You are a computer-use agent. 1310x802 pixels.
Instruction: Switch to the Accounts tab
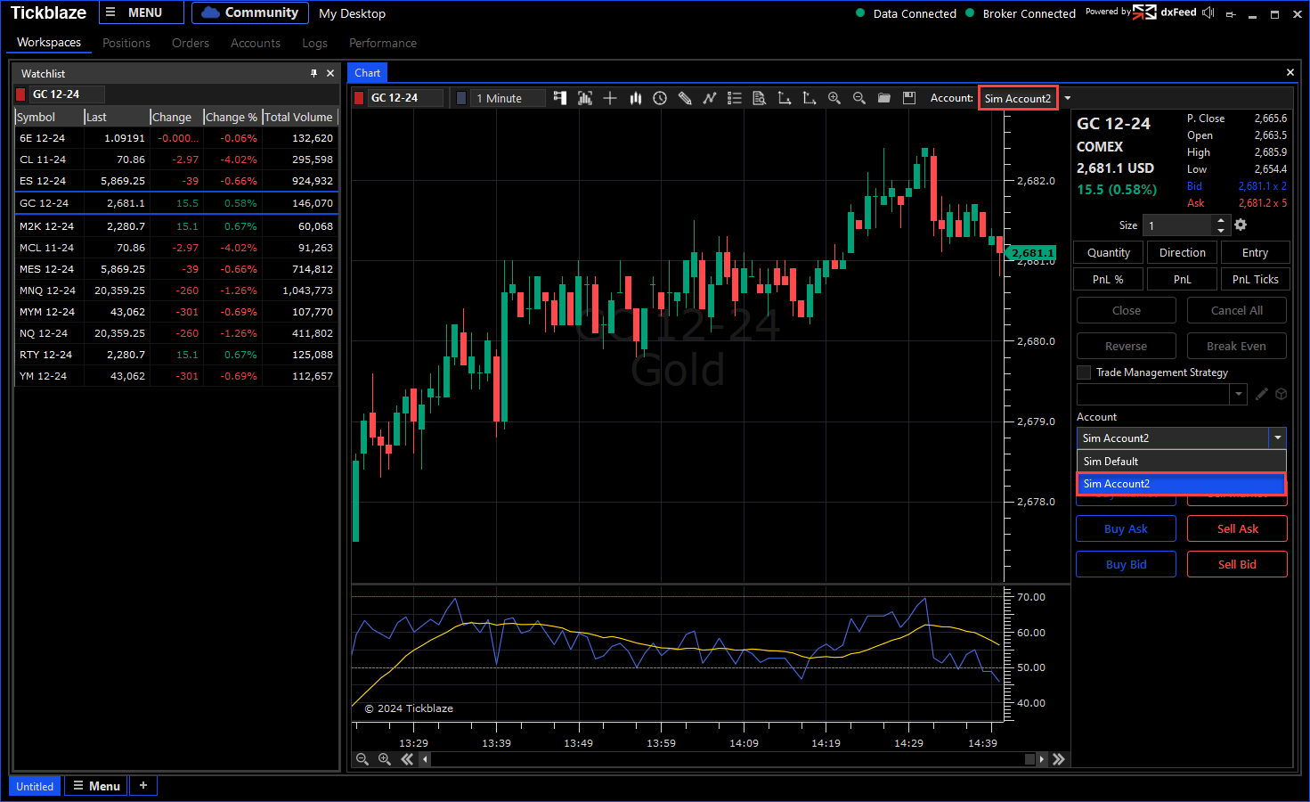click(x=256, y=43)
